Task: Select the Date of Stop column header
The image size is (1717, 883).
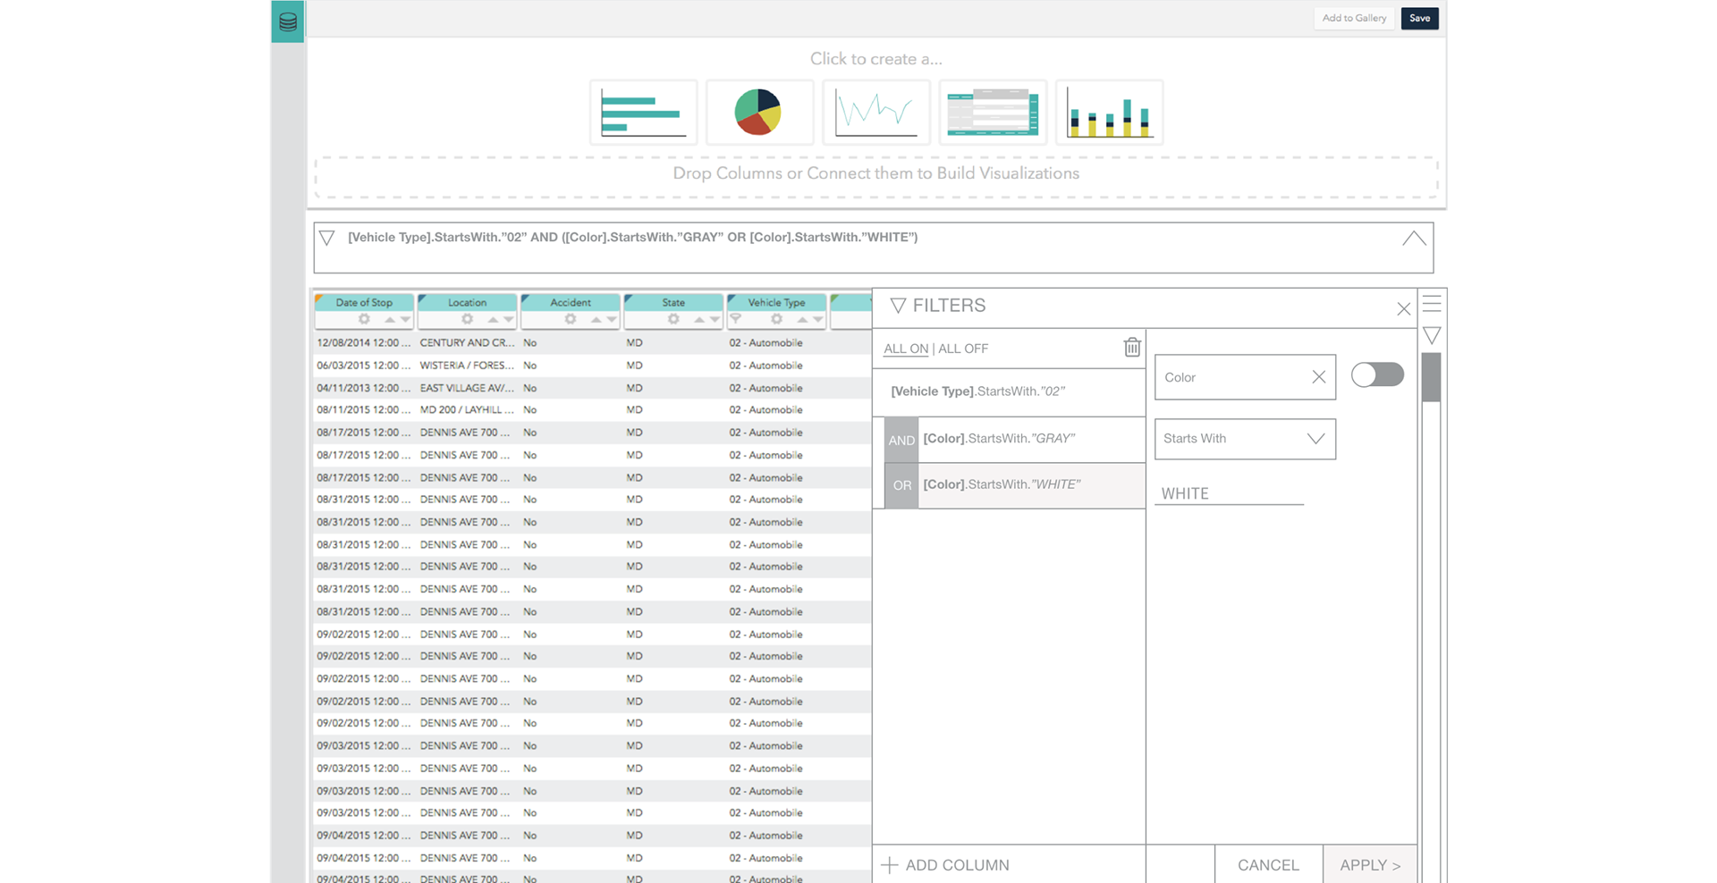Action: tap(364, 302)
